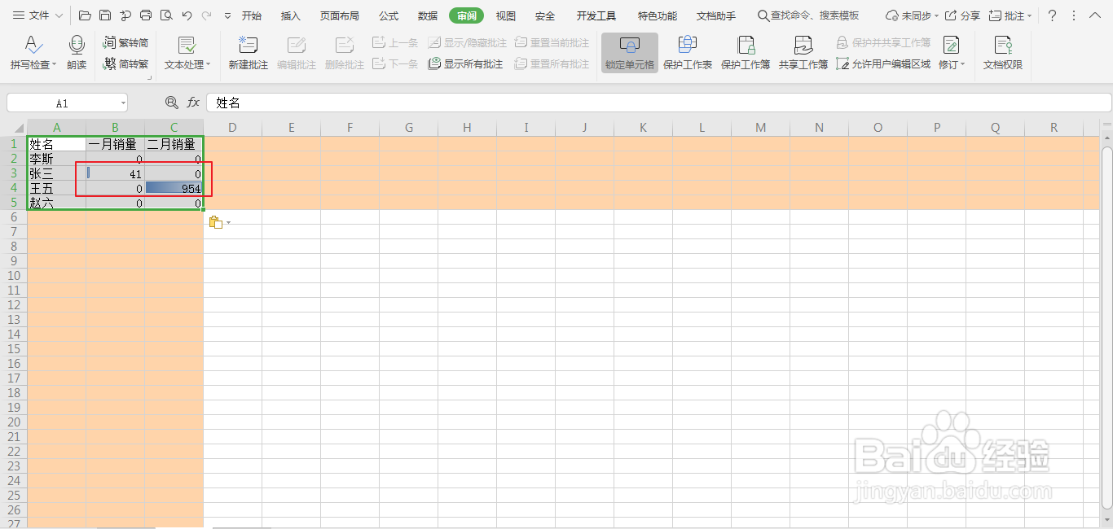Click the cell containing 张三
Image resolution: width=1113 pixels, height=529 pixels.
point(56,173)
